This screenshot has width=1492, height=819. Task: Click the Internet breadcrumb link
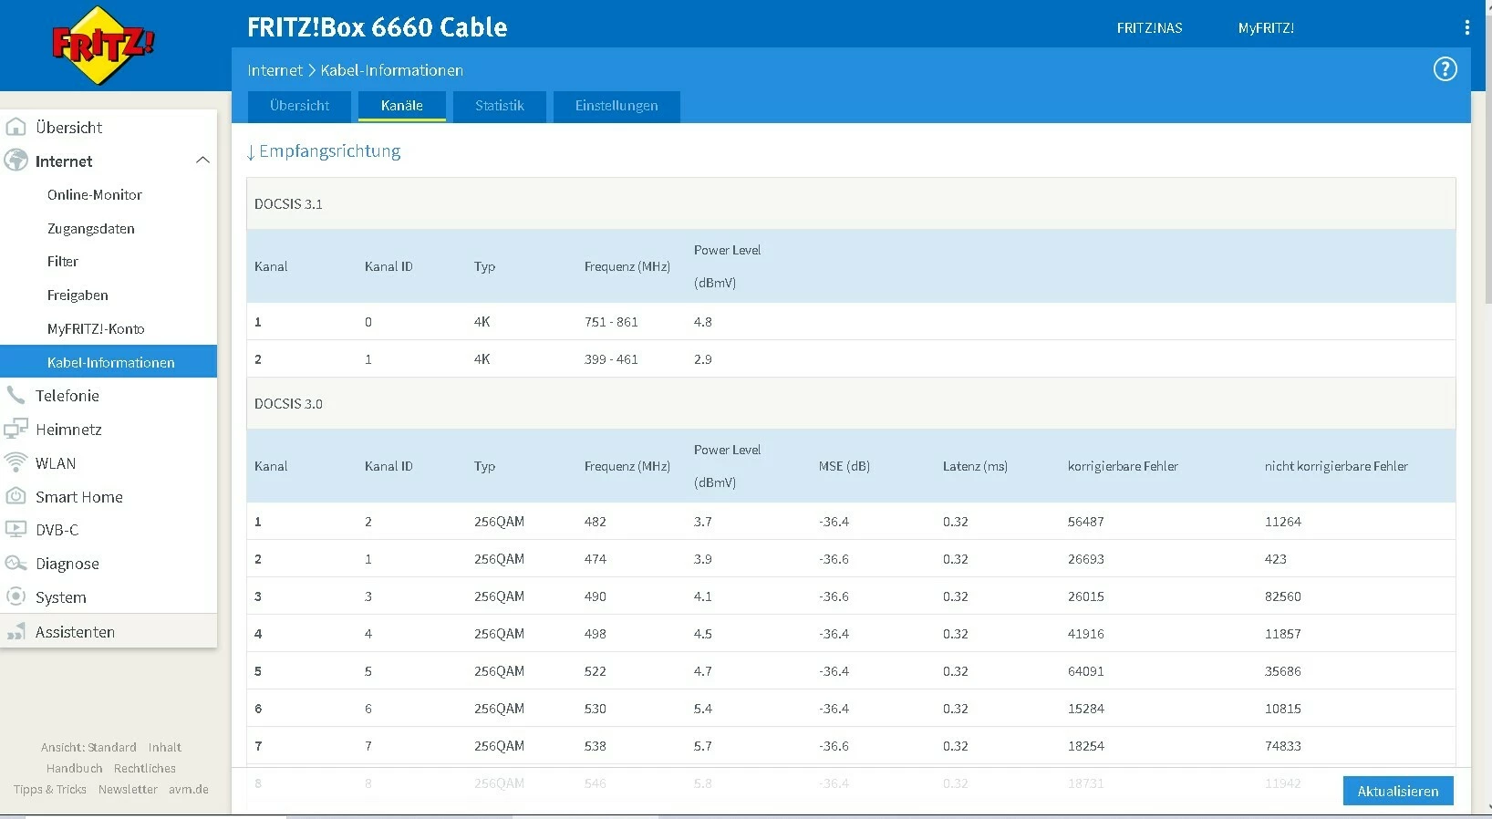pos(275,70)
